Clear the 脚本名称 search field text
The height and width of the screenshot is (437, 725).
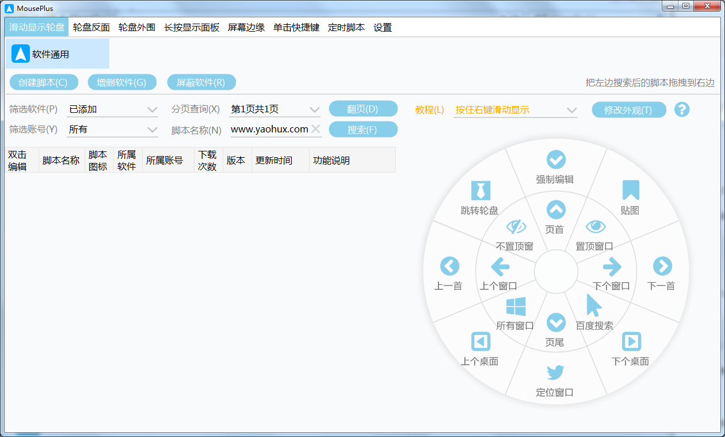point(316,129)
